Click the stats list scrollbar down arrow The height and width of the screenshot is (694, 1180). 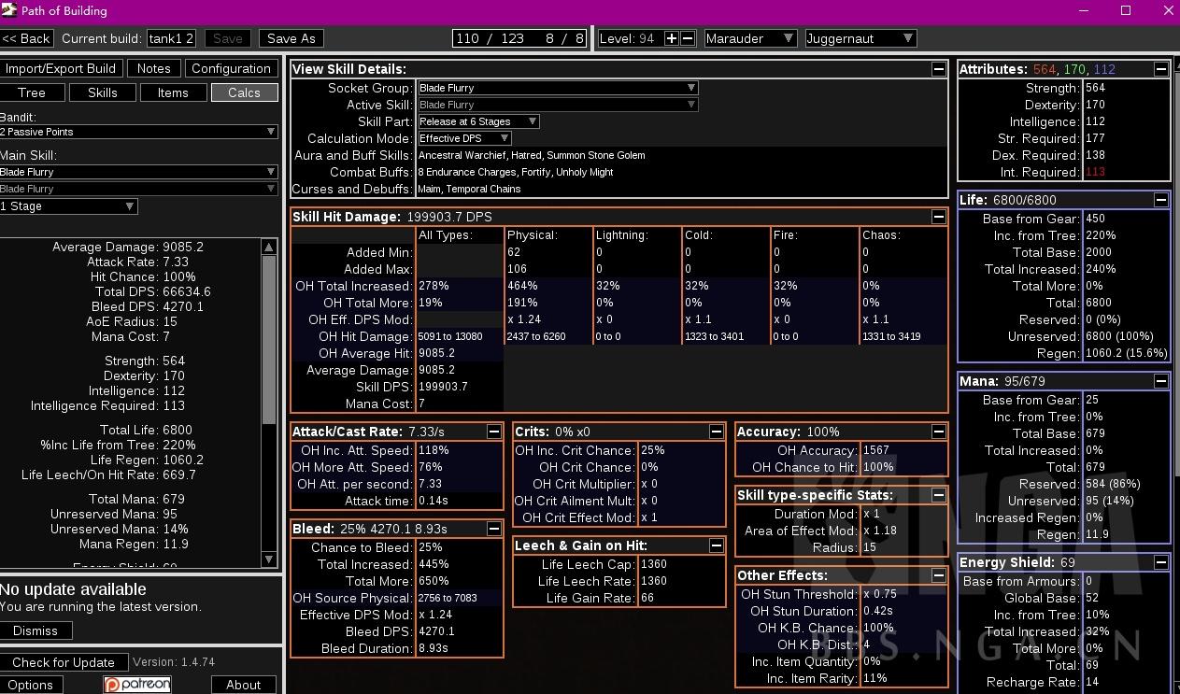click(x=269, y=559)
